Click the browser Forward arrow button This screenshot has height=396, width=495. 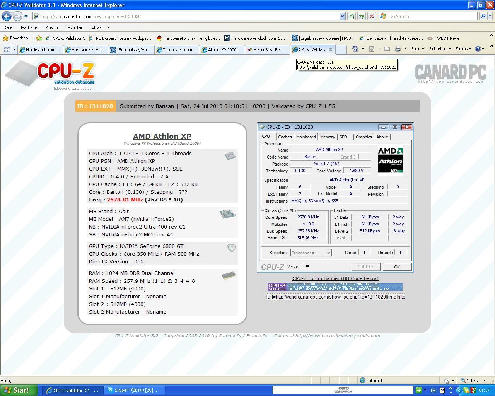(17, 16)
